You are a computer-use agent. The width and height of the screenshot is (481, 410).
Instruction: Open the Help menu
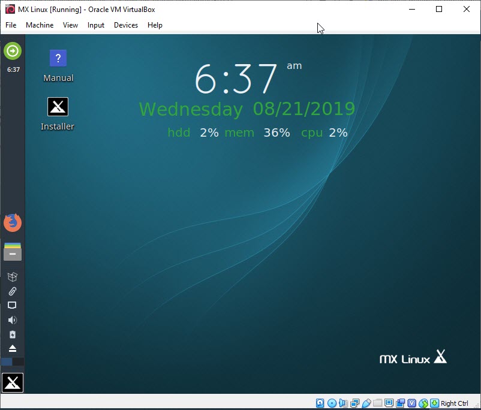[155, 25]
